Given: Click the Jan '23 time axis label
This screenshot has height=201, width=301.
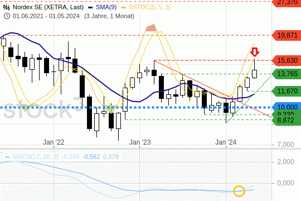Looking at the screenshot, I should tap(140, 142).
